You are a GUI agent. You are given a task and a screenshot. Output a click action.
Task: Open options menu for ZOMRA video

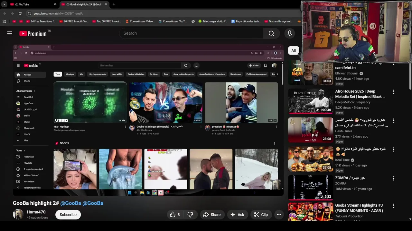click(x=393, y=178)
